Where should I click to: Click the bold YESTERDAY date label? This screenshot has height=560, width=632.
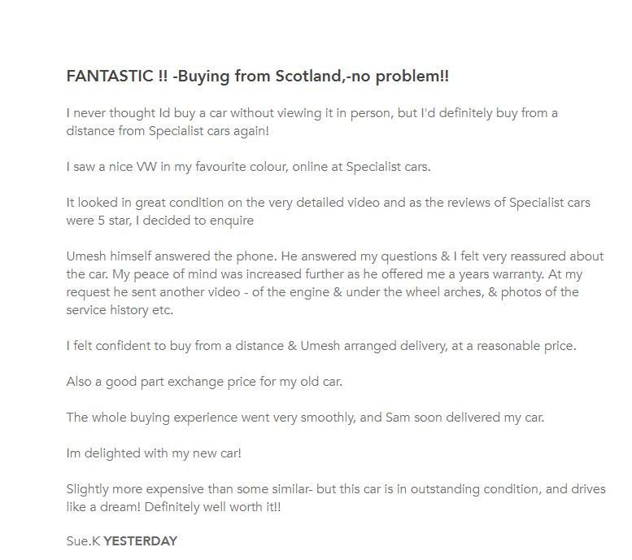[140, 540]
